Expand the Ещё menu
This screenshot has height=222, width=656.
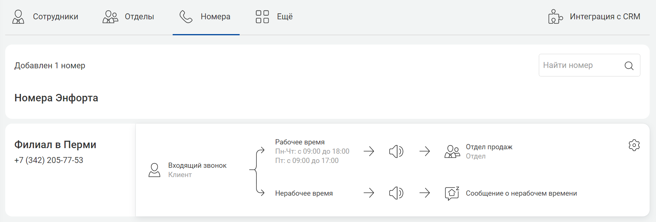tap(274, 17)
